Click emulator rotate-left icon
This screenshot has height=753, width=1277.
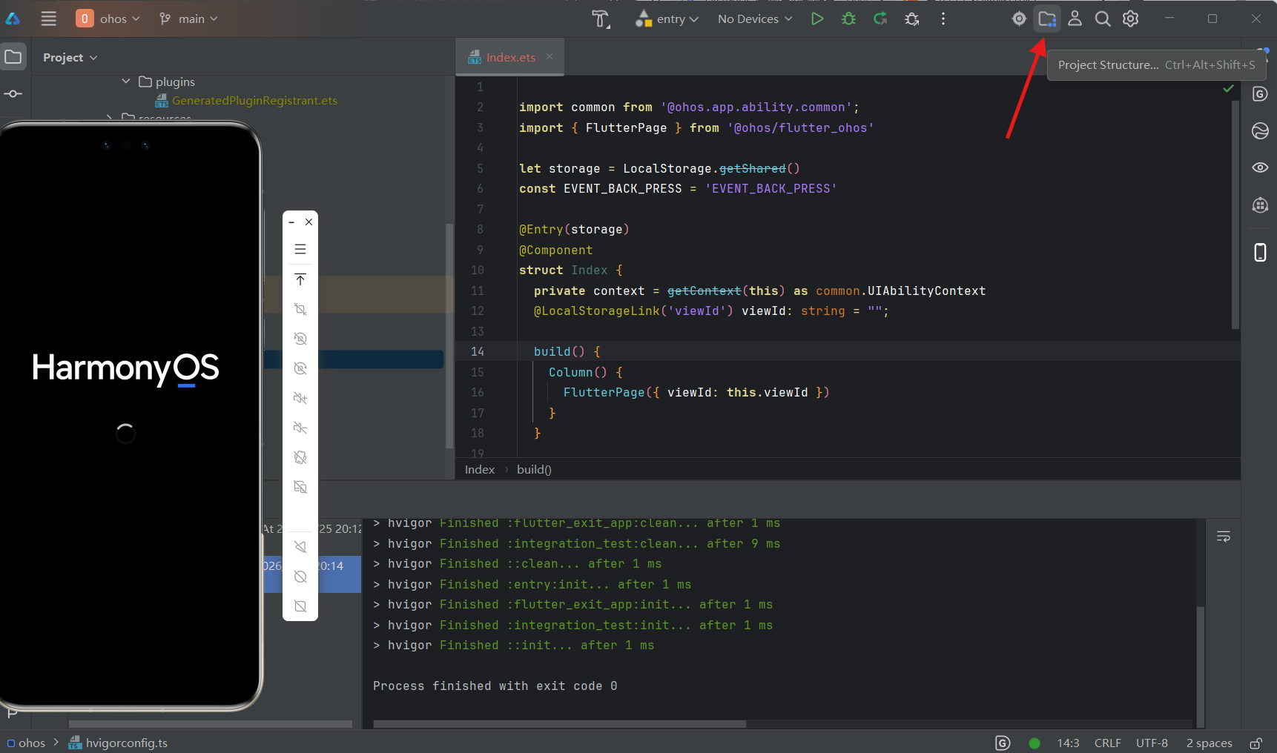(x=300, y=339)
